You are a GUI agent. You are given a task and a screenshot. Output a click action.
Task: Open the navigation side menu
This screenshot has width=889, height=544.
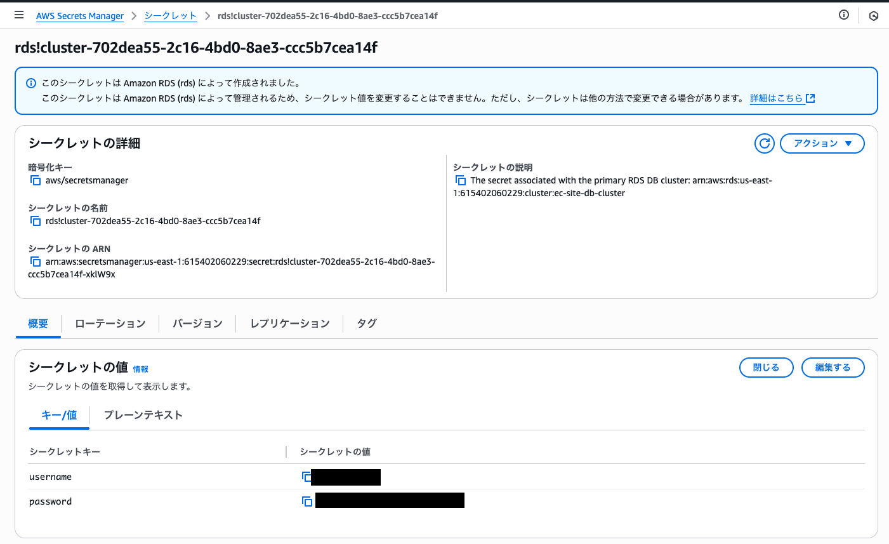[18, 15]
